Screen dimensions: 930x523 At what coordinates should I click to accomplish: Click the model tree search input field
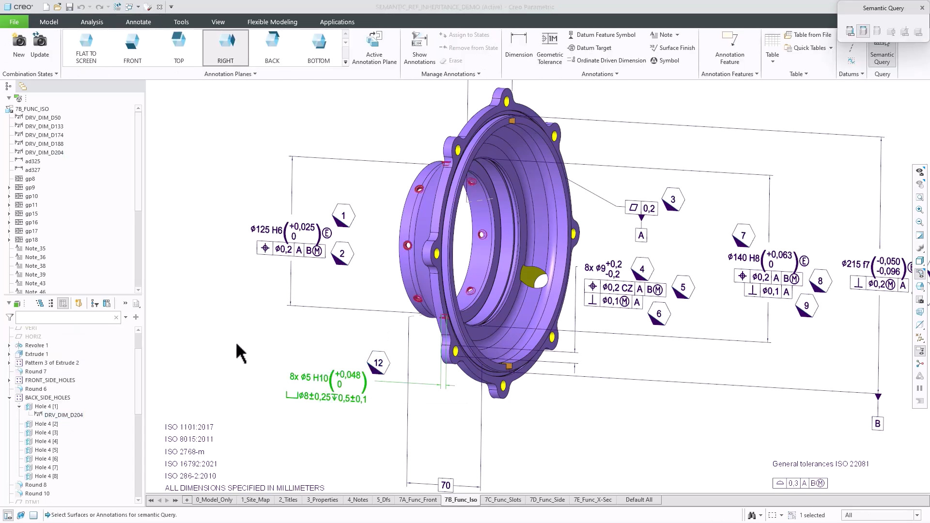pyautogui.click(x=68, y=318)
